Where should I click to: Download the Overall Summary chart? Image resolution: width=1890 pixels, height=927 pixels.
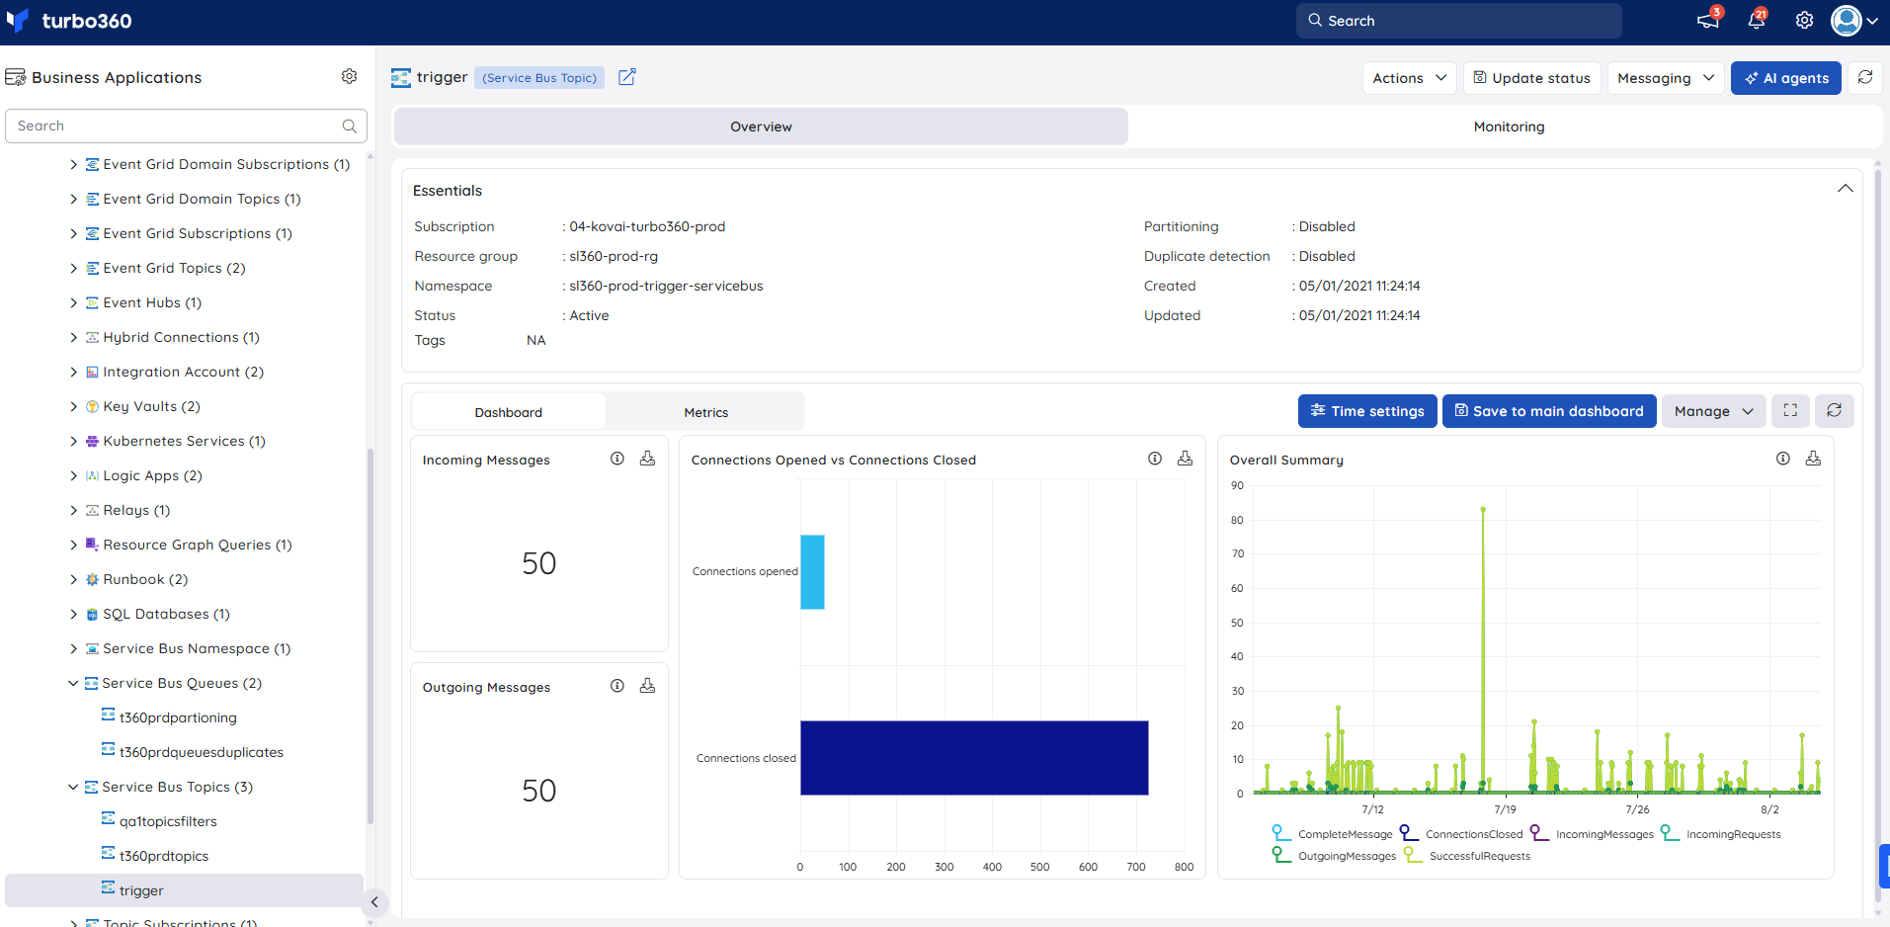tap(1813, 459)
